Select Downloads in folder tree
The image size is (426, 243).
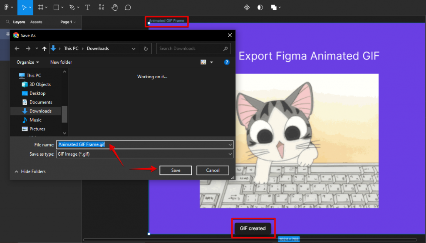tap(36, 111)
